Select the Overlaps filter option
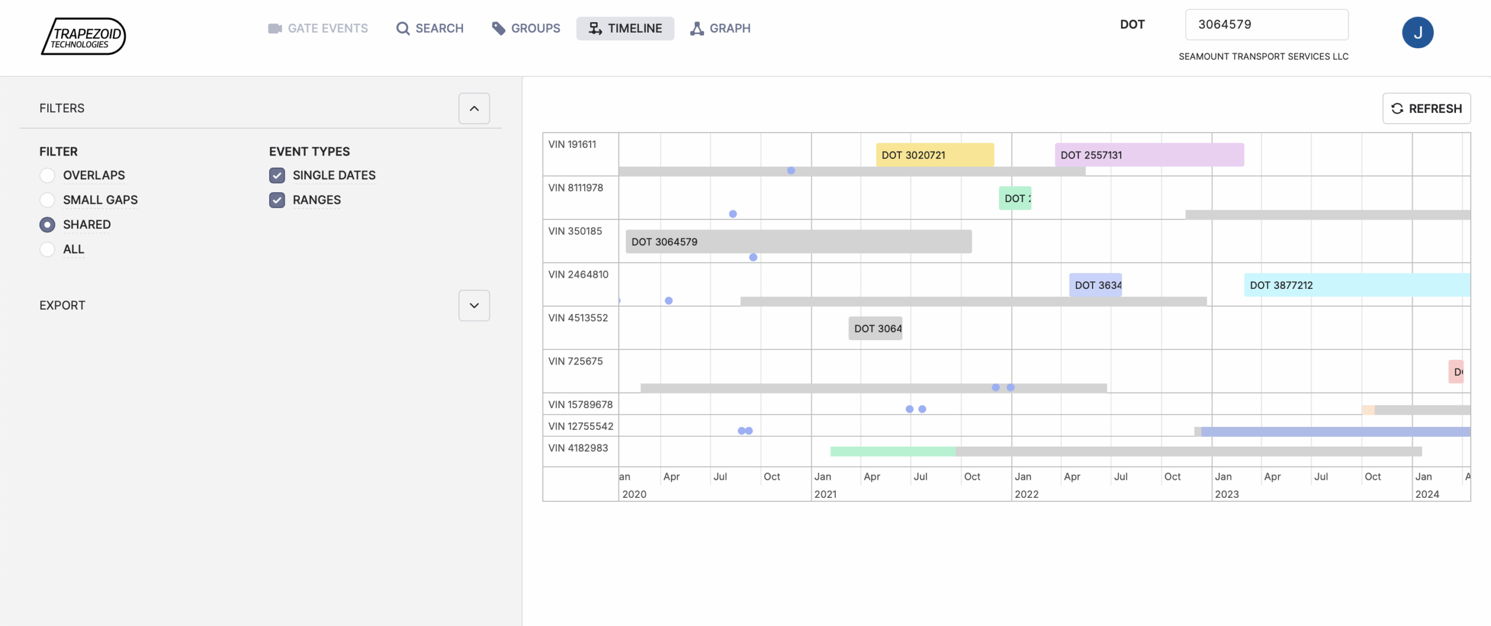Image resolution: width=1491 pixels, height=626 pixels. 47,175
